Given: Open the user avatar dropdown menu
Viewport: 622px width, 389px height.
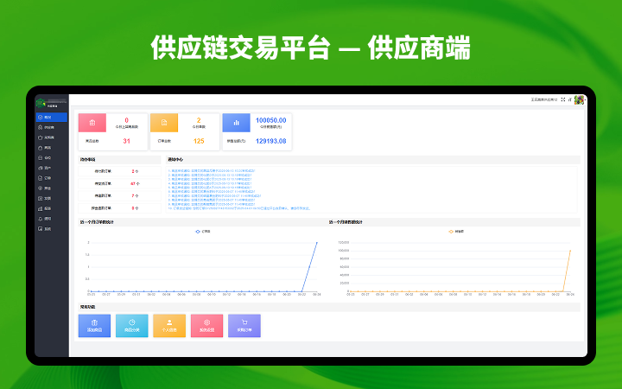Looking at the screenshot, I should pyautogui.click(x=581, y=99).
